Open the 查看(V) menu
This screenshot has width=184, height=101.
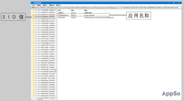click(x=45, y=5)
